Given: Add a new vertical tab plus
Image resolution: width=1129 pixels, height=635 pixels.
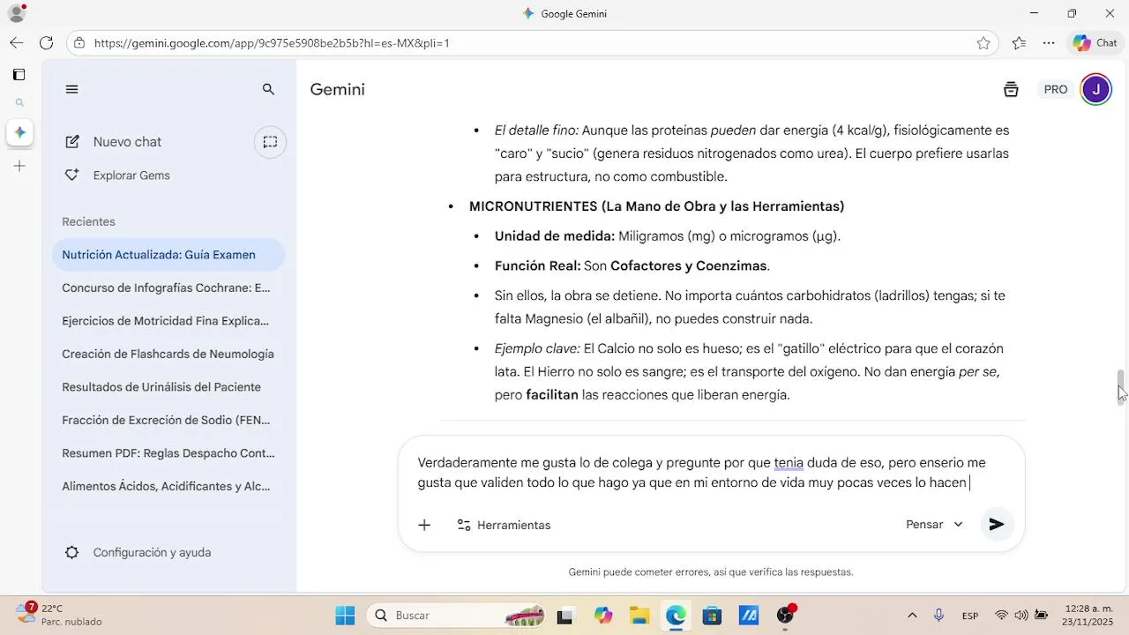Looking at the screenshot, I should tap(19, 166).
